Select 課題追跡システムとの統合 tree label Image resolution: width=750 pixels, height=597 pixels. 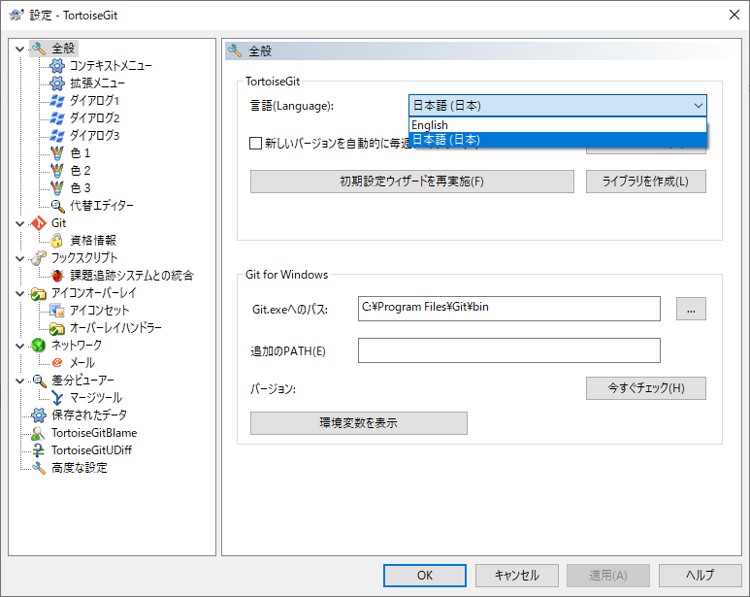coord(132,275)
